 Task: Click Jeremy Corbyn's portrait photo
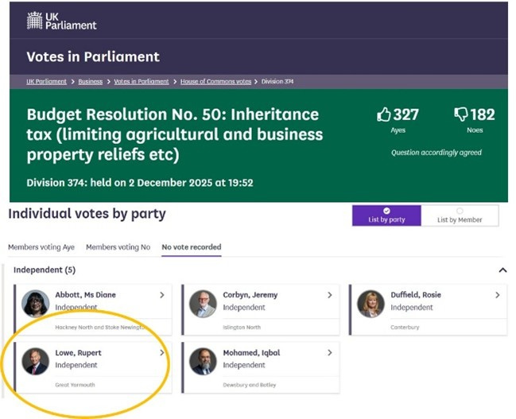(203, 304)
